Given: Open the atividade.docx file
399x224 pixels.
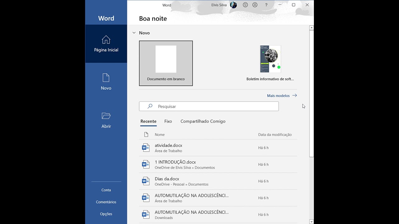Looking at the screenshot, I should (x=218, y=148).
